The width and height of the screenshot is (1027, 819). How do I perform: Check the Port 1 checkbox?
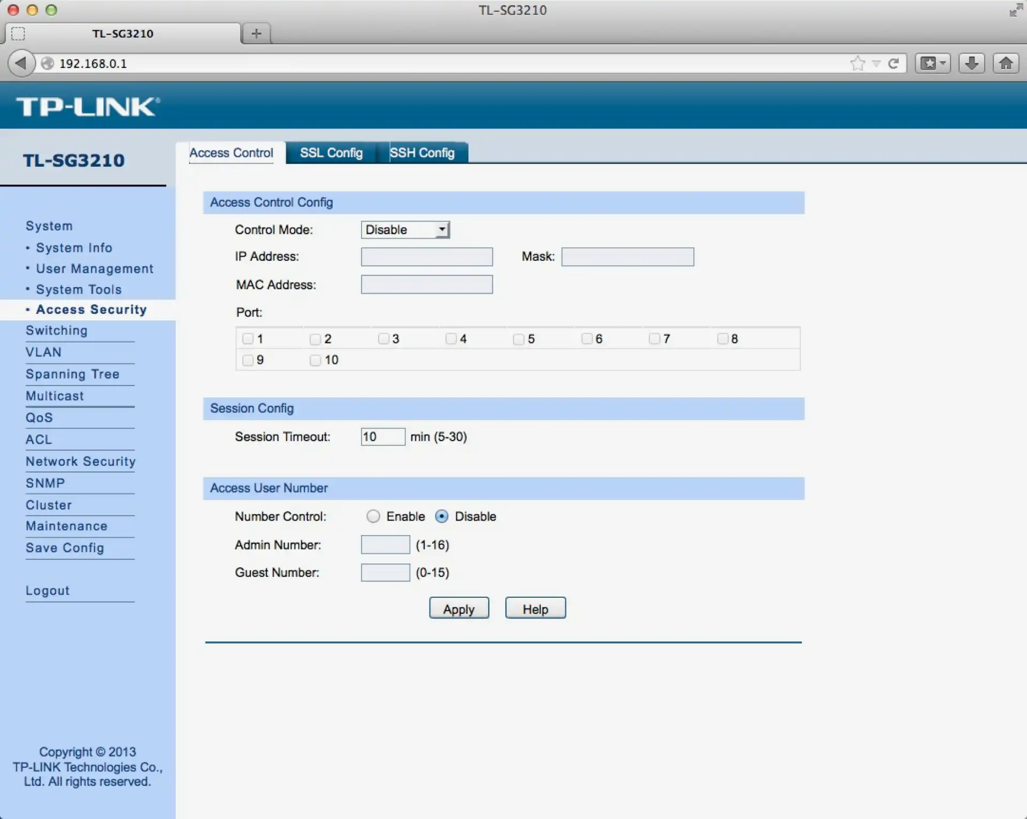pyautogui.click(x=248, y=339)
